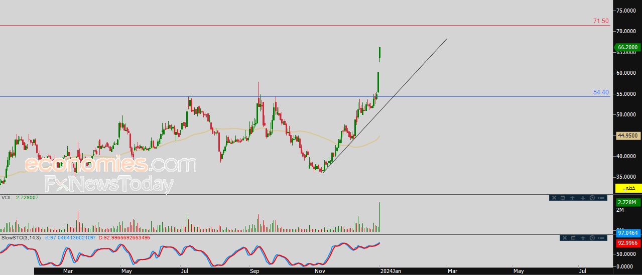This screenshot has height=275, width=642.
Task: Click the 70.0000 price axis label
Action: 627,31
